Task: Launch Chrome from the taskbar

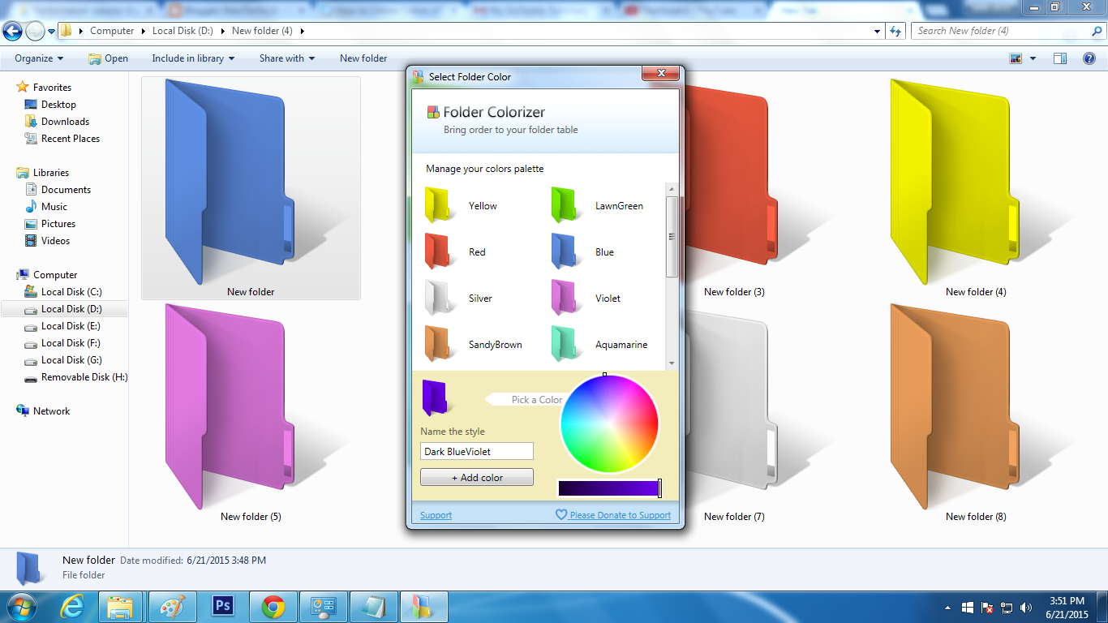Action: [x=273, y=606]
